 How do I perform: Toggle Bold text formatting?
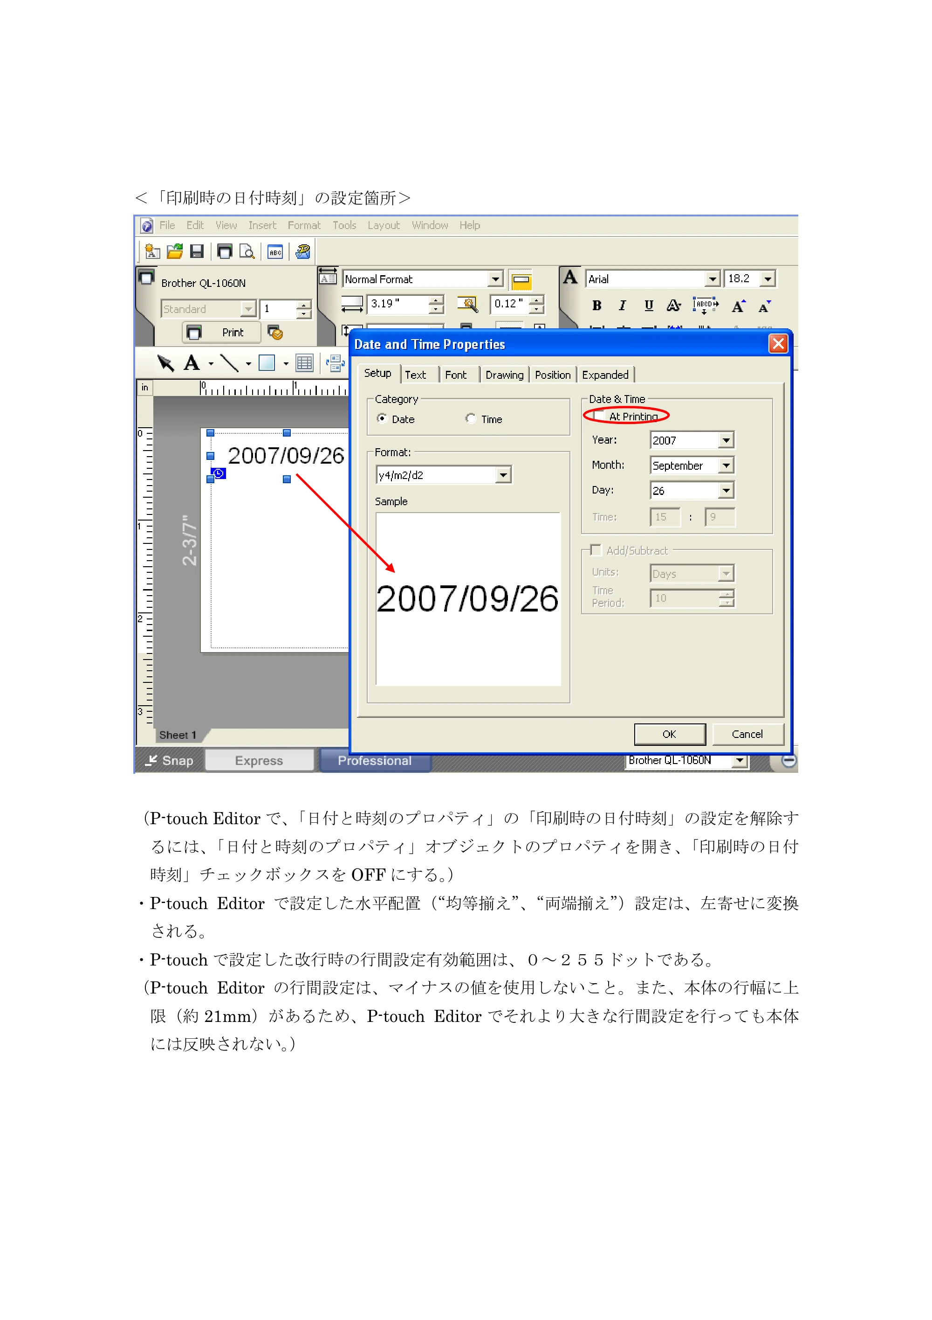click(x=596, y=306)
